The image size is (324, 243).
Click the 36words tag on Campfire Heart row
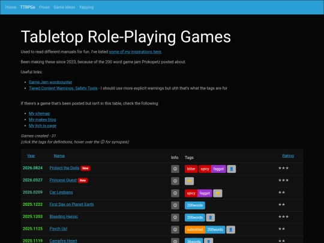pos(194,241)
